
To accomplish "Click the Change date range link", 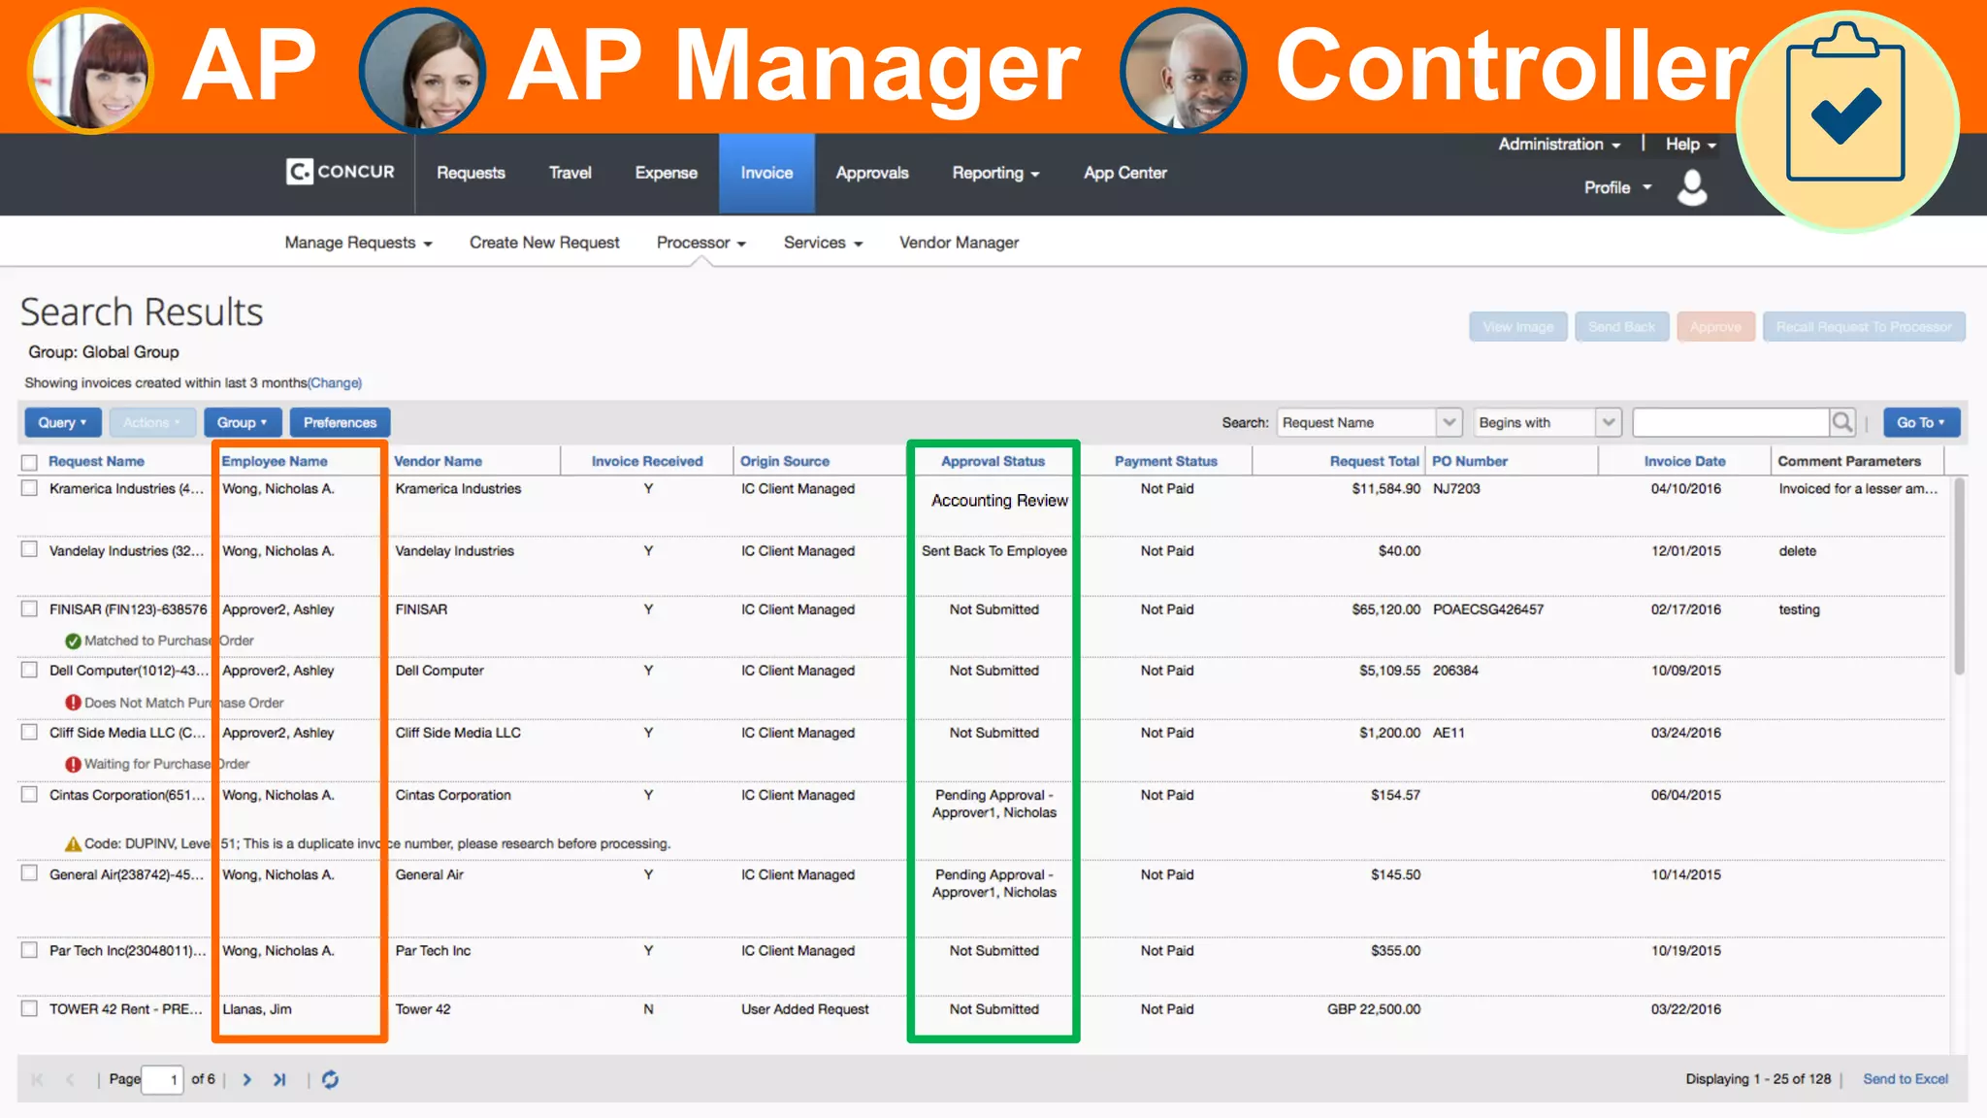I will coord(335,383).
